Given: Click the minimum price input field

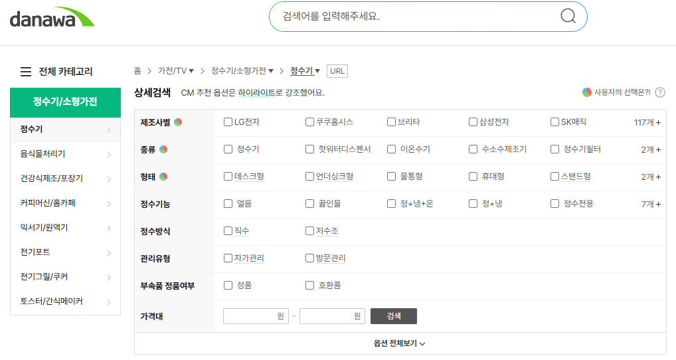Looking at the screenshot, I should click(256, 316).
